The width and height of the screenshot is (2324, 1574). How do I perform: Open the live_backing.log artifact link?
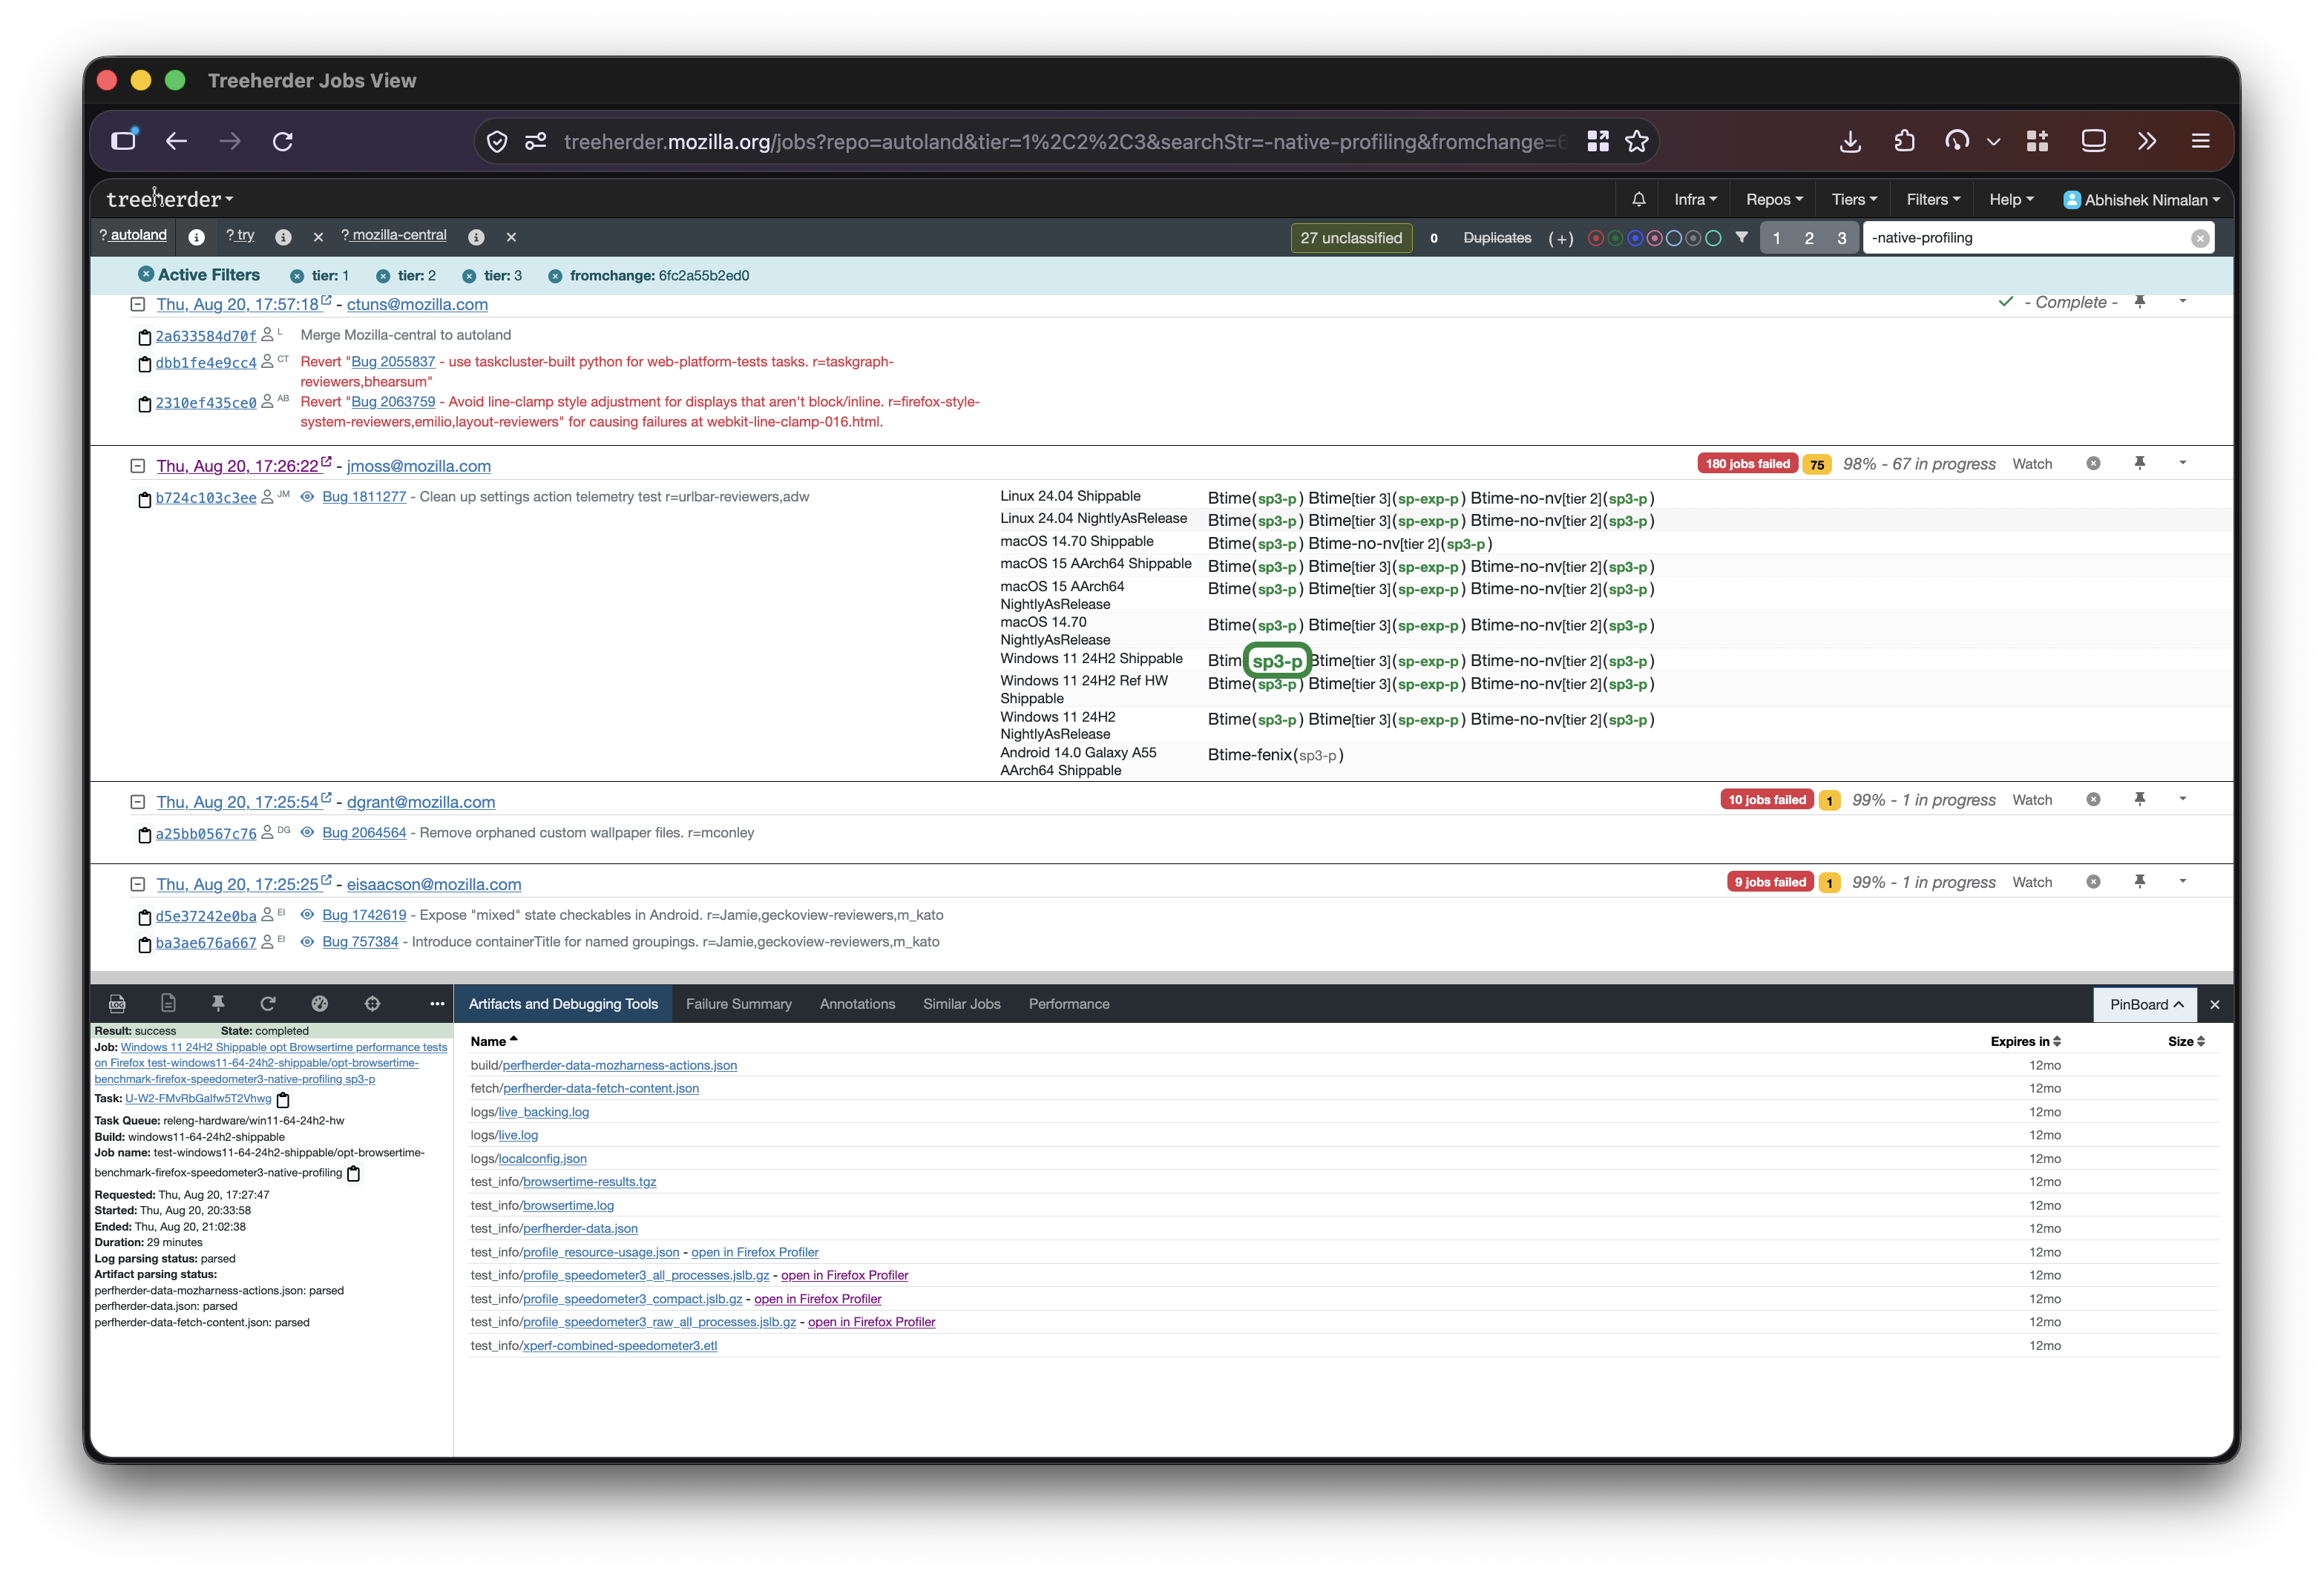point(543,1111)
